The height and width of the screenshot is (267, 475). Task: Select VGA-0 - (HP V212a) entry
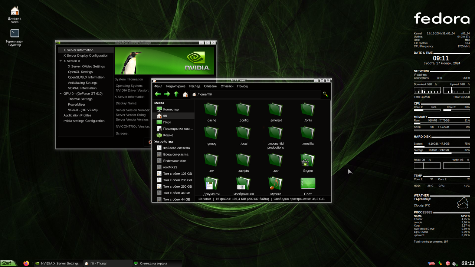tap(83, 110)
